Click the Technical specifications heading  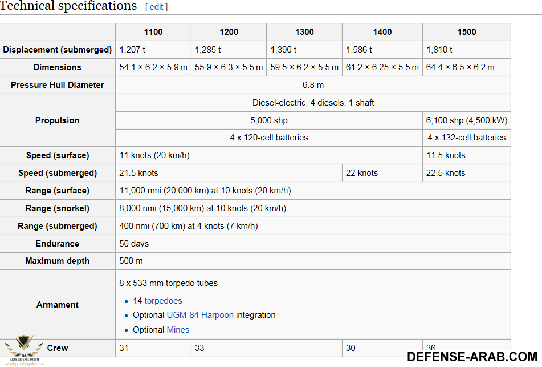[68, 6]
